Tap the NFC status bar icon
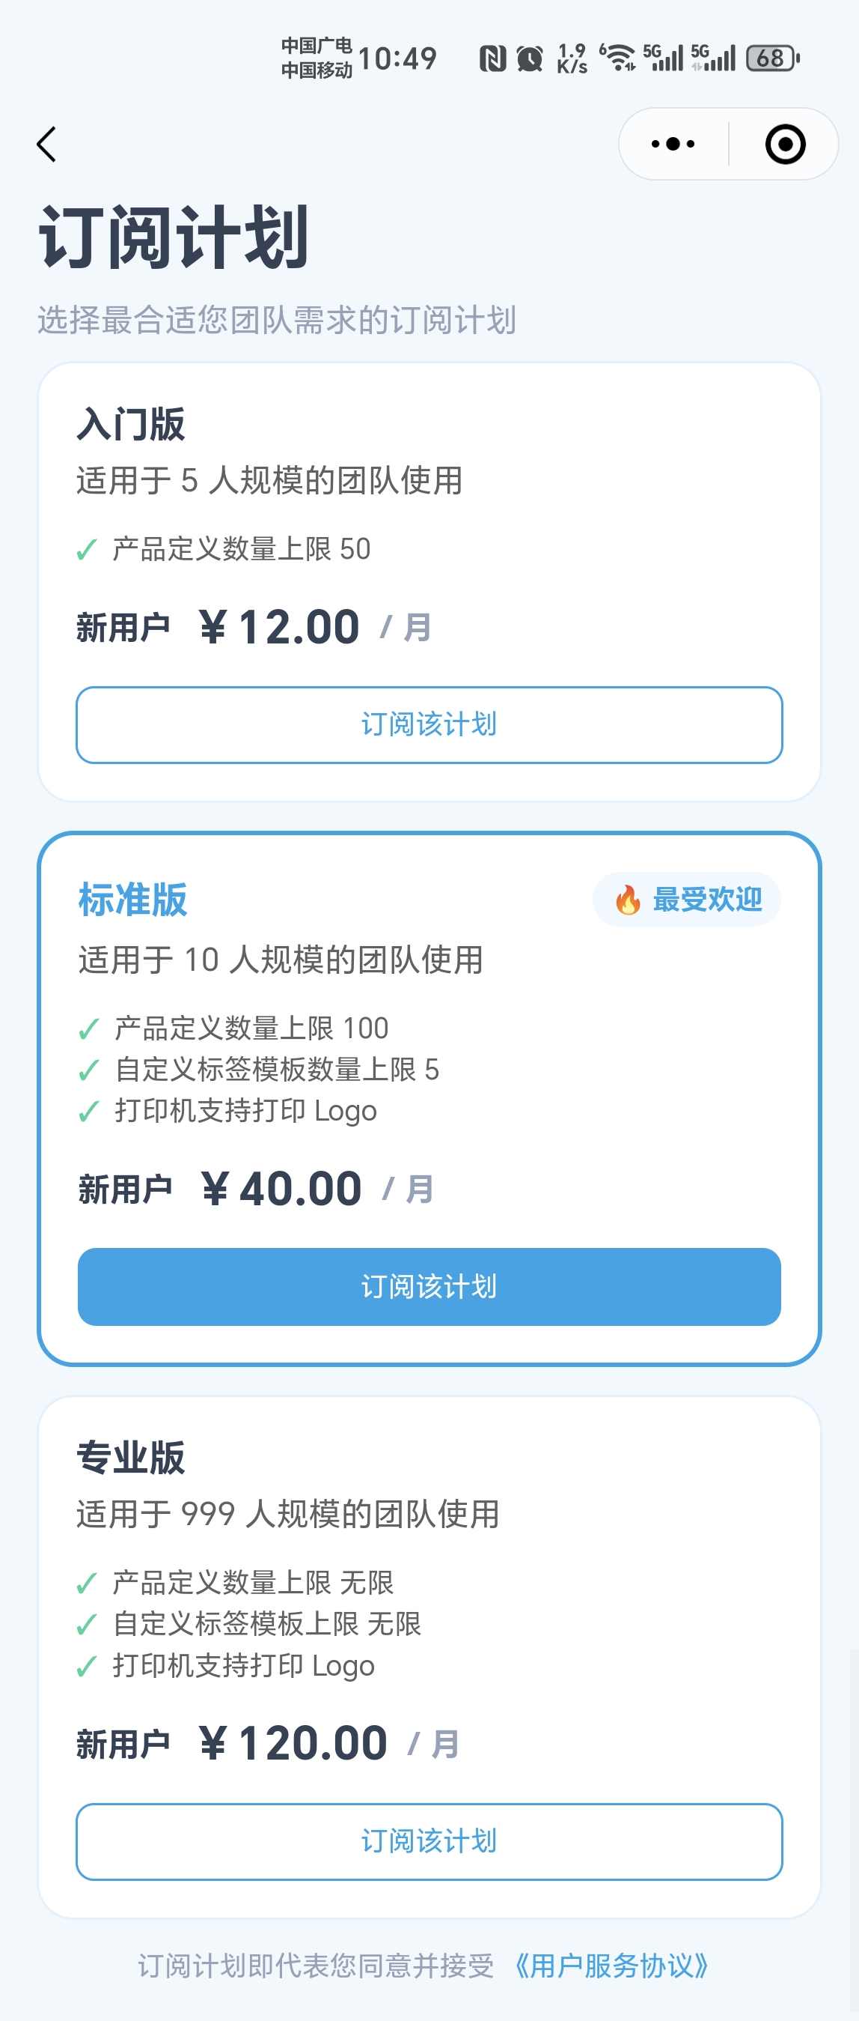The height and width of the screenshot is (2021, 859). 492,59
